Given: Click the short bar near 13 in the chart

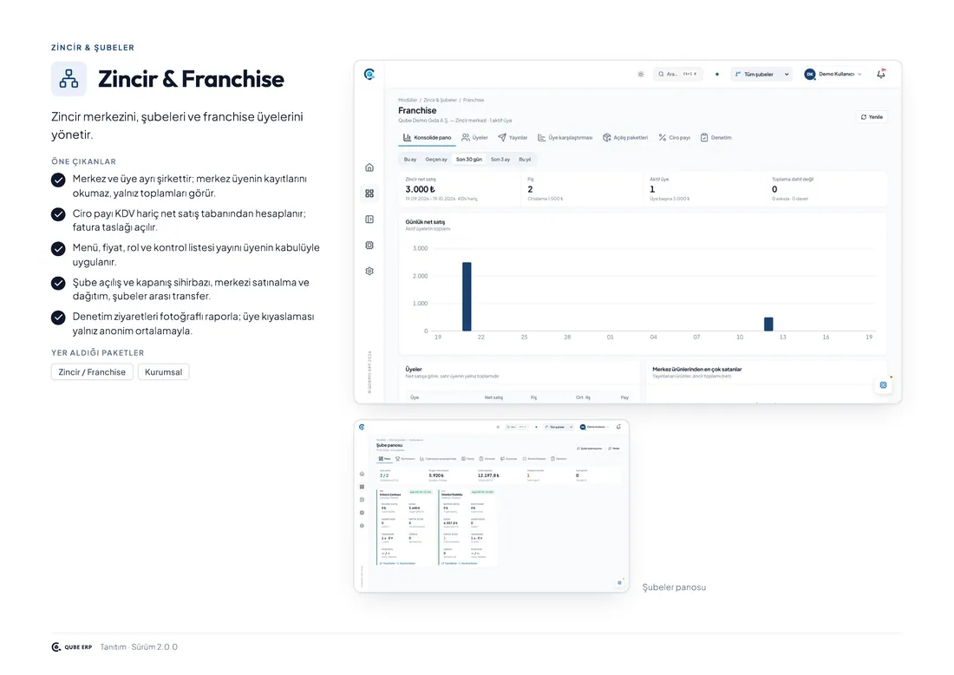Looking at the screenshot, I should point(768,324).
